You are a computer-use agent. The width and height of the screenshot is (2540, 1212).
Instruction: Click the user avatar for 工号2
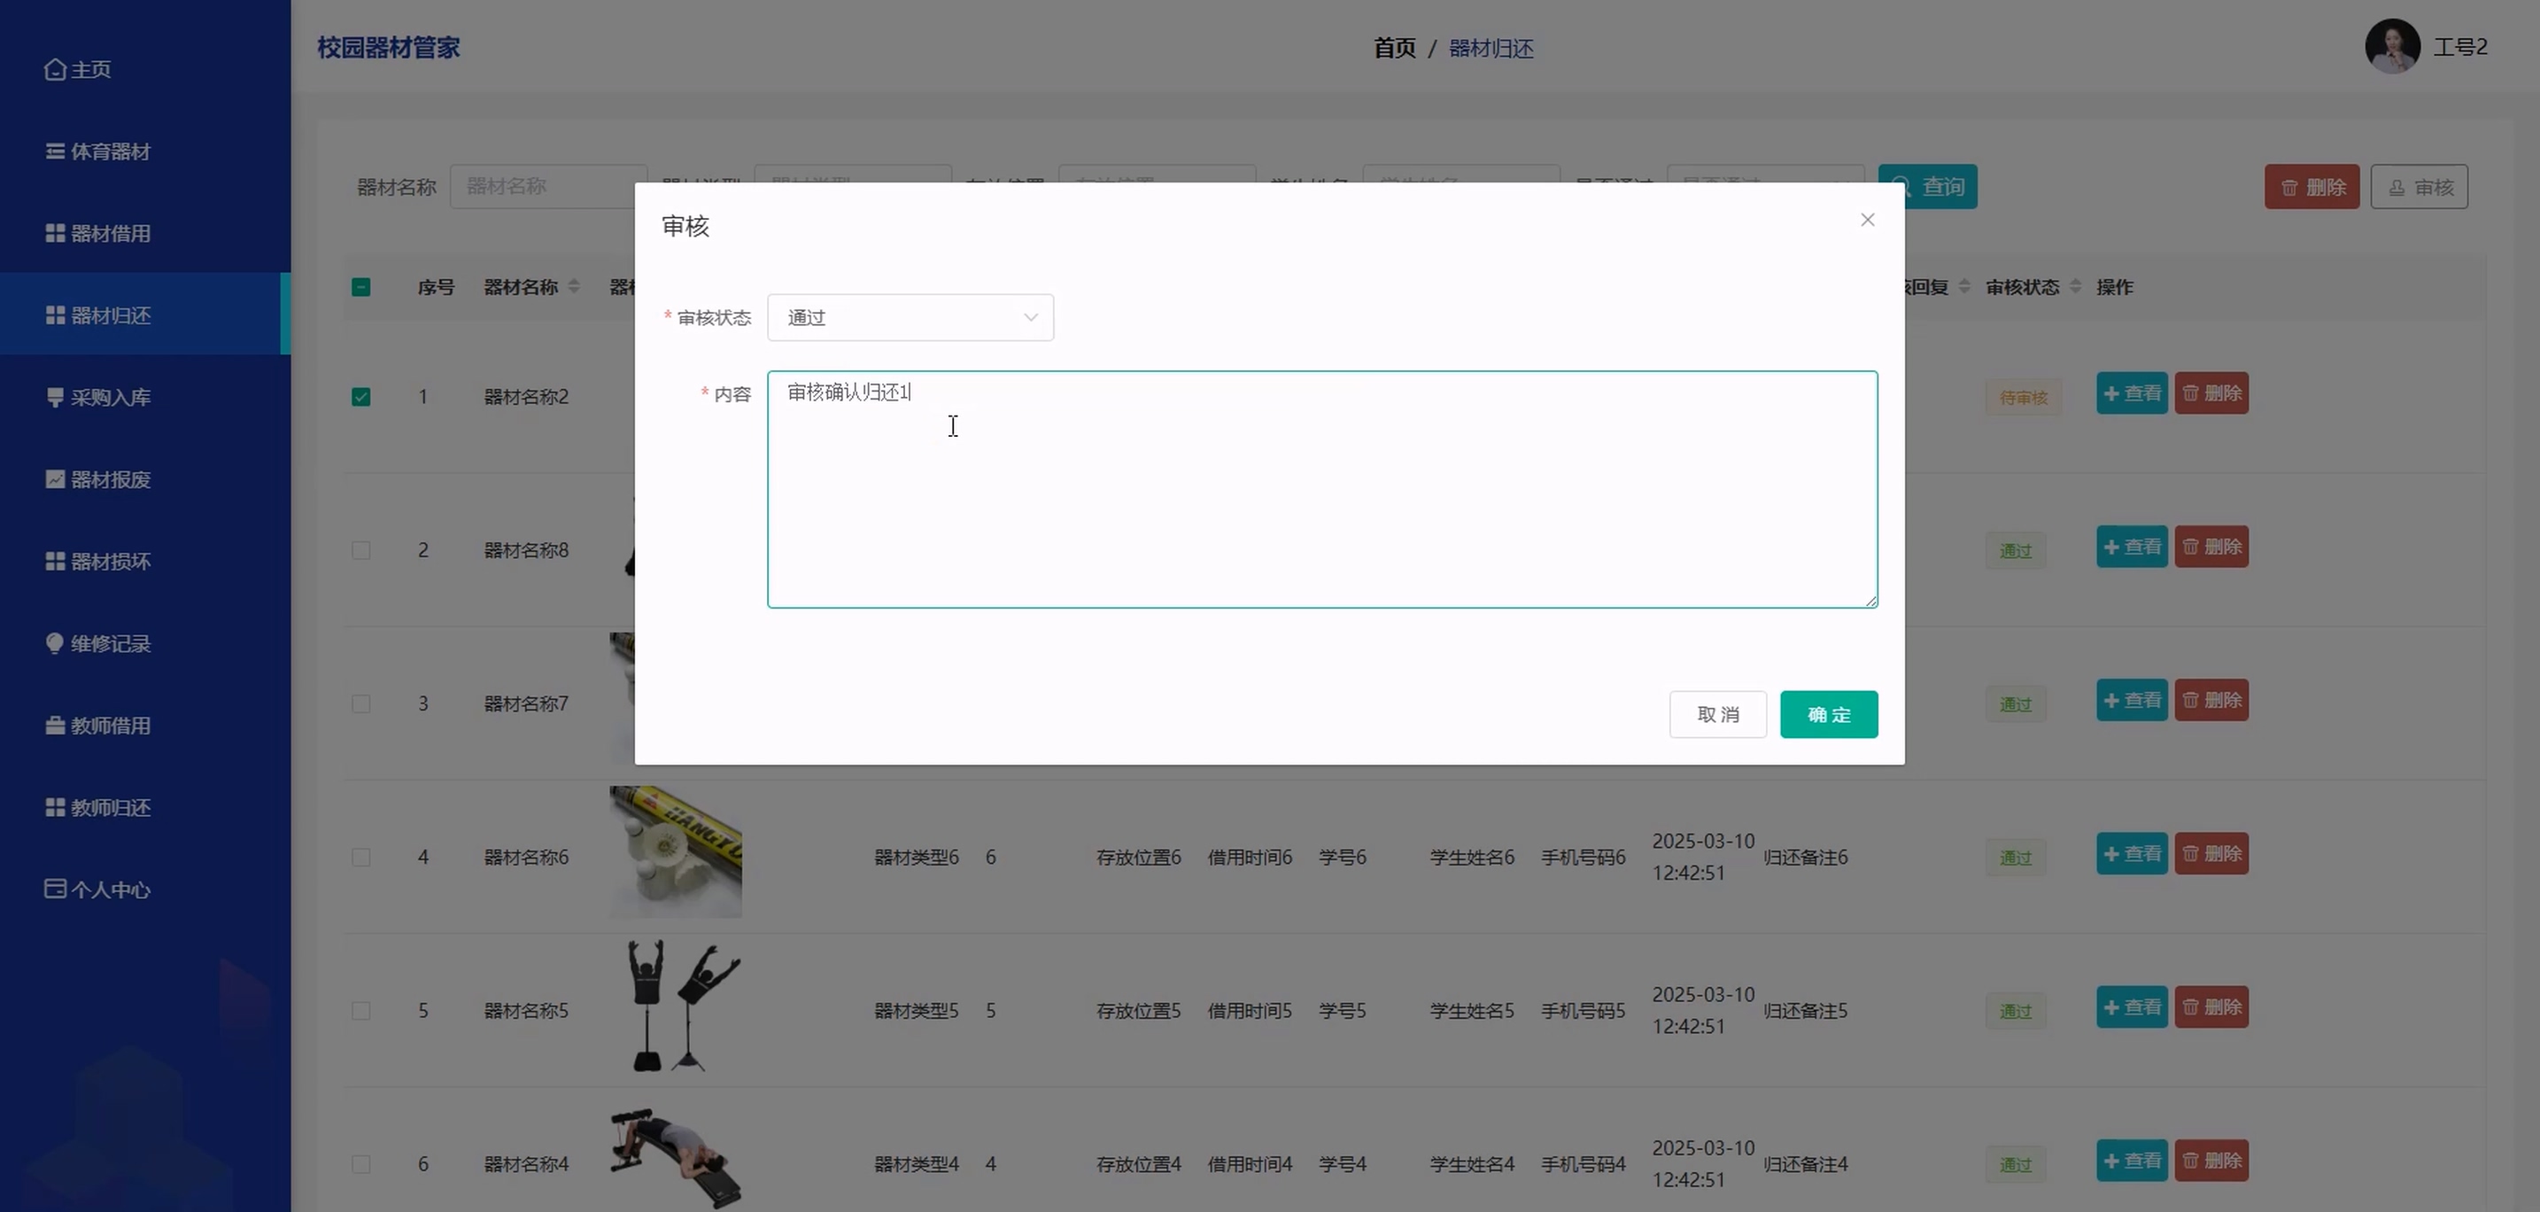2391,46
